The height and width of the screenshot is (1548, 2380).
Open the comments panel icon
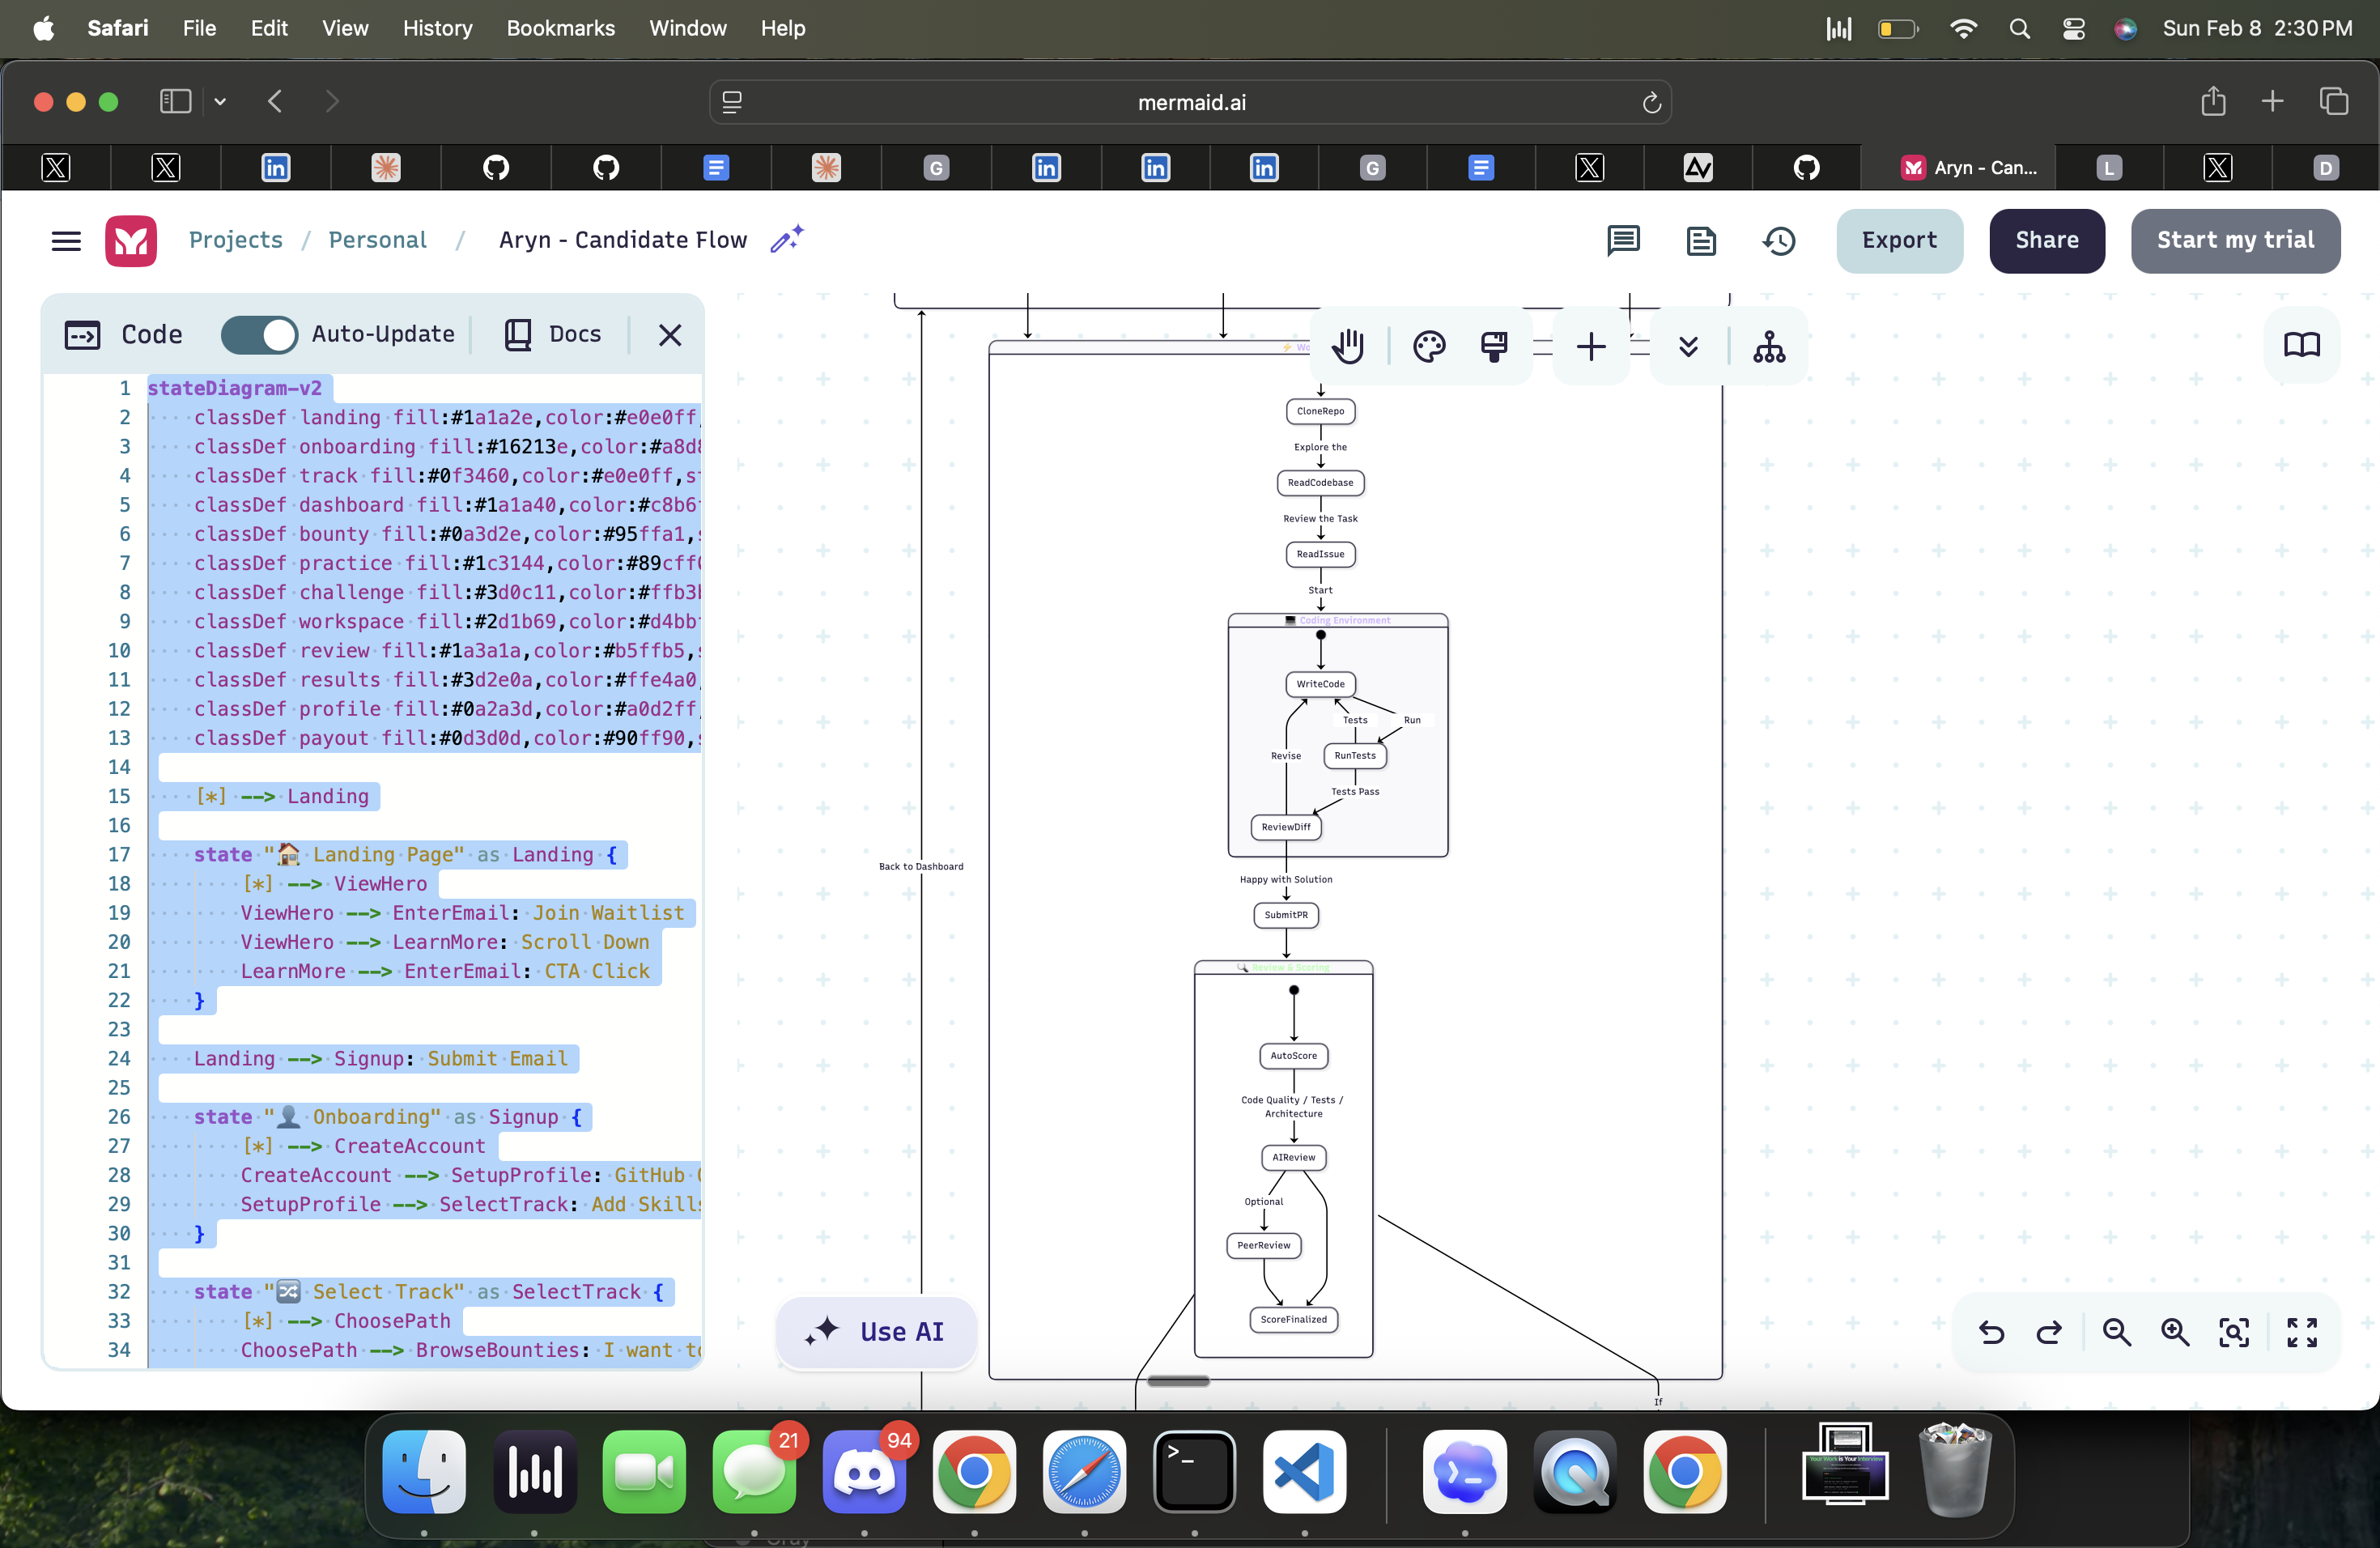1623,240
